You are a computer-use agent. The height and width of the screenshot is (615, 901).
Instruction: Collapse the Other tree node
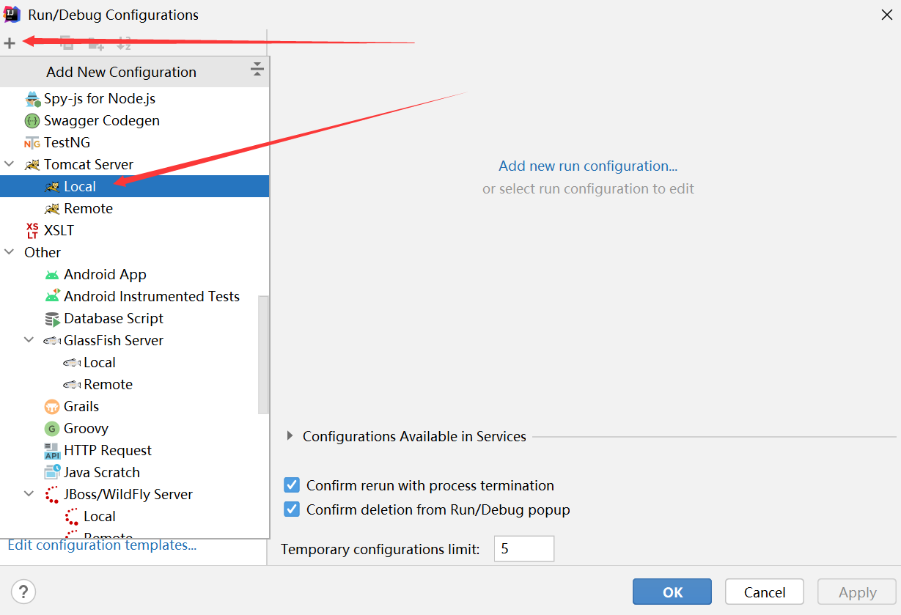click(10, 252)
